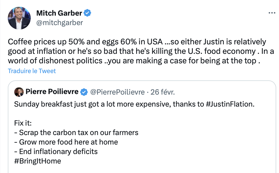Click the Traduire le Tweet link
The image size is (279, 173).
click(32, 71)
